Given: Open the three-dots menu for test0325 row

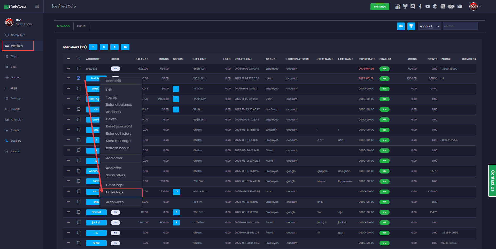Looking at the screenshot, I should click(68, 69).
